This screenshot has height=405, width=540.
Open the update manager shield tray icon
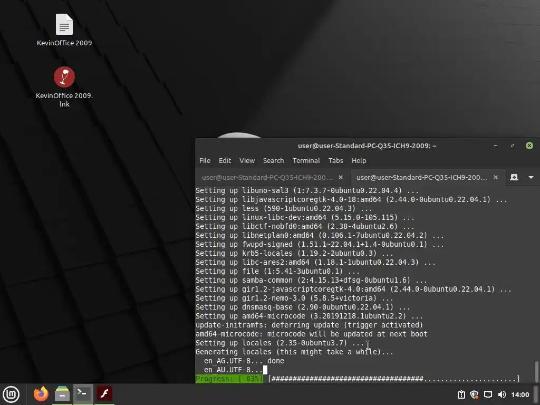[x=474, y=394]
